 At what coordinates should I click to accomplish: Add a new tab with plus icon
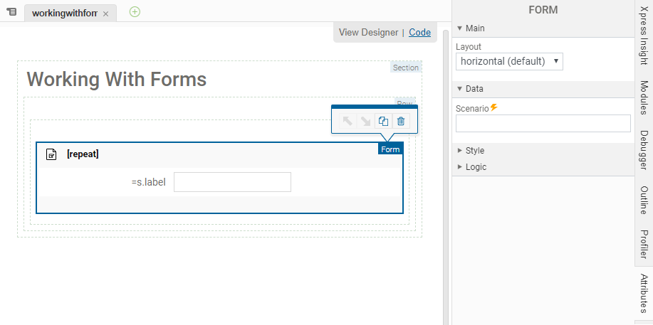tap(135, 12)
